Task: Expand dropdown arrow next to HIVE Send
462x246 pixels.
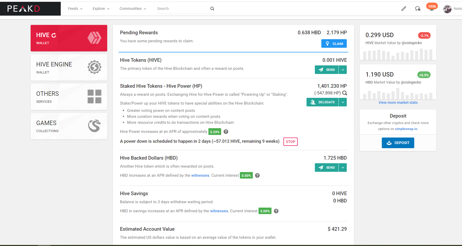Action: (343, 70)
